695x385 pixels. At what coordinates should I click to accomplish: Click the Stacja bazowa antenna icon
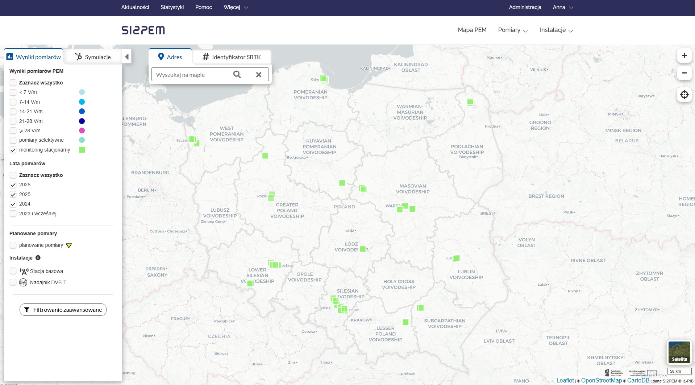tap(24, 271)
